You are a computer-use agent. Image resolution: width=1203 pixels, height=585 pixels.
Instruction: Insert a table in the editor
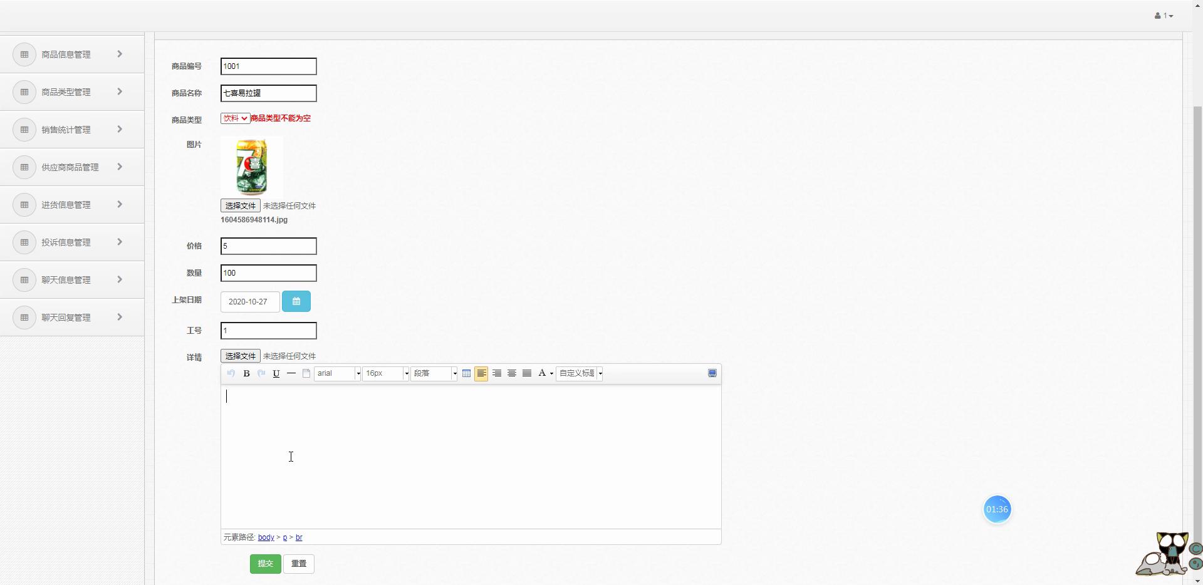[x=466, y=373]
